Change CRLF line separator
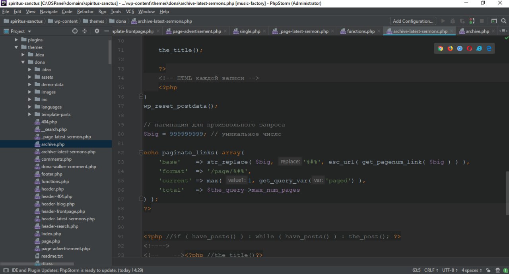 click(x=431, y=270)
